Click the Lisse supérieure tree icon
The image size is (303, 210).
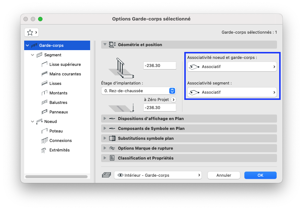pyautogui.click(x=44, y=64)
